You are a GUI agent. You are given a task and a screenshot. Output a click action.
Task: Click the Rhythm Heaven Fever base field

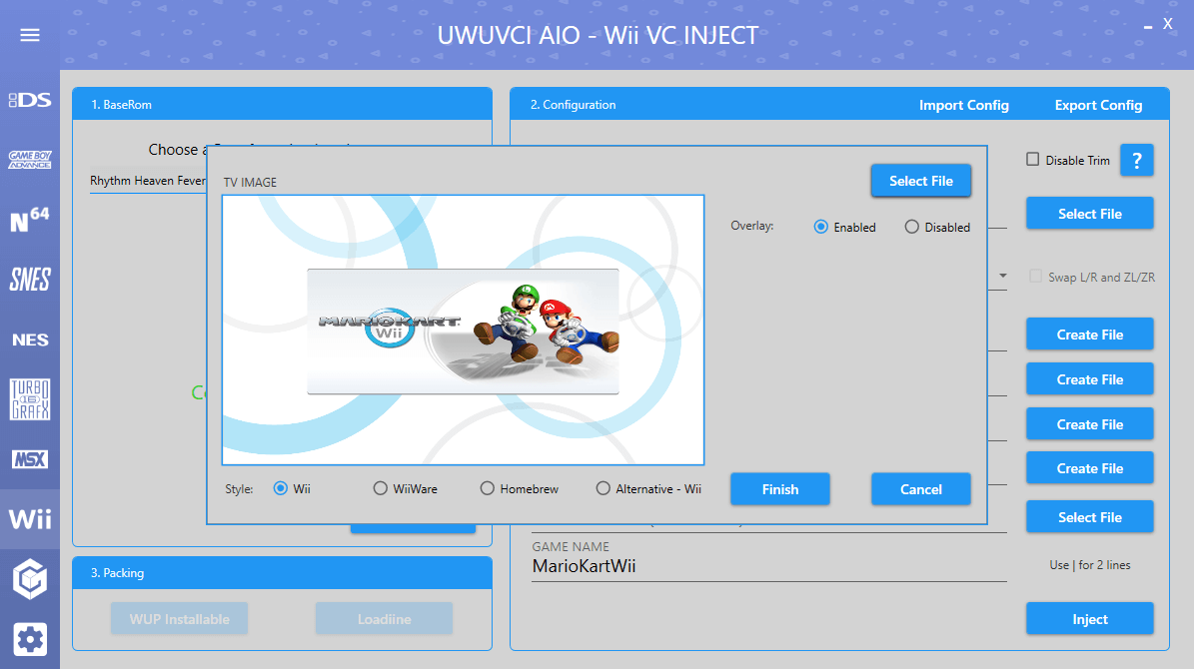[148, 181]
